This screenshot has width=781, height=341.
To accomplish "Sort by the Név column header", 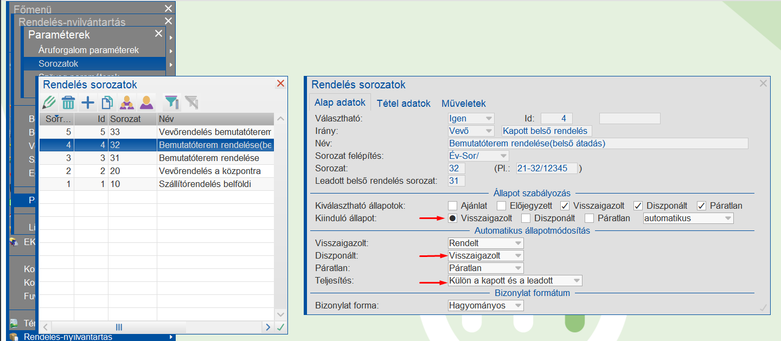I will [215, 119].
